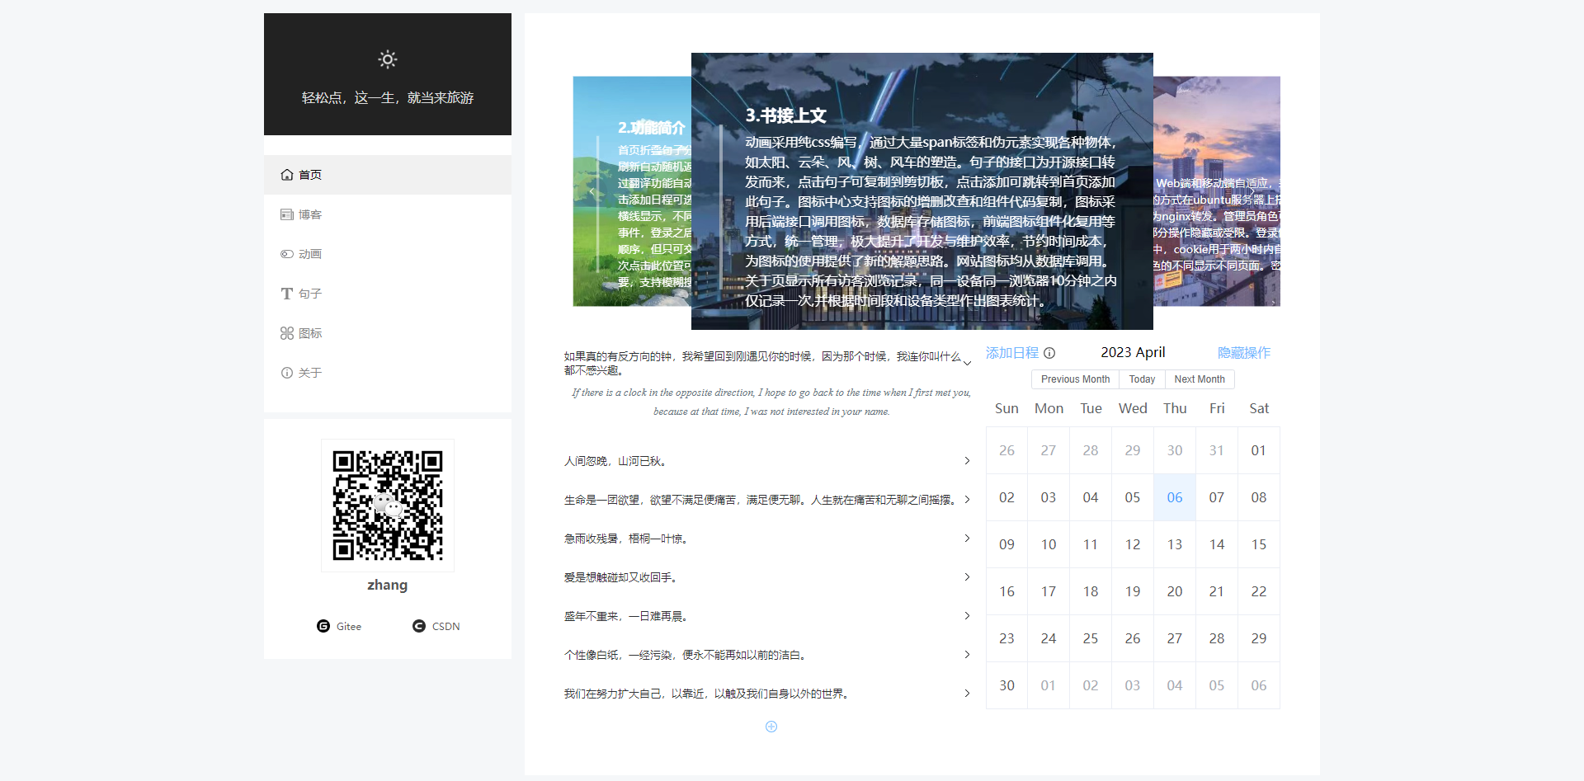The width and height of the screenshot is (1584, 781).
Task: Select calendar date 30 in last row
Action: tap(1006, 685)
